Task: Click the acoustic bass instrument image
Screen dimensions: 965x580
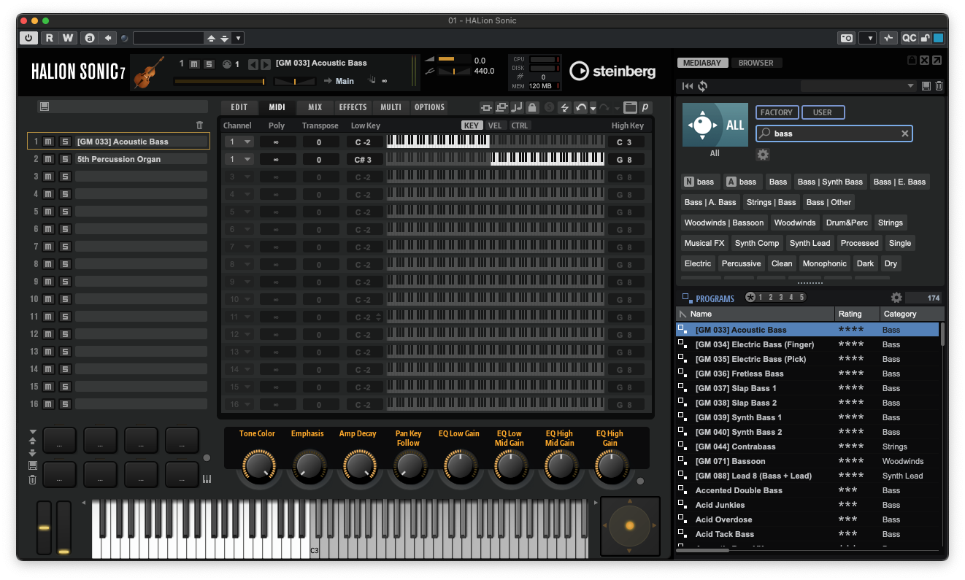Action: [150, 73]
